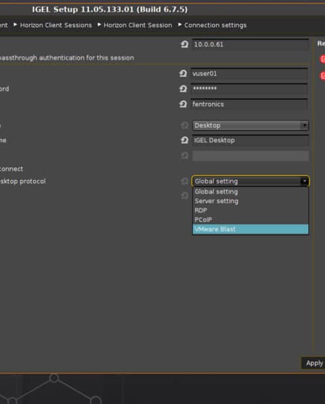Click reset icon beside Desktop dropdown
Viewport: 325px width, 404px height.
click(x=184, y=125)
